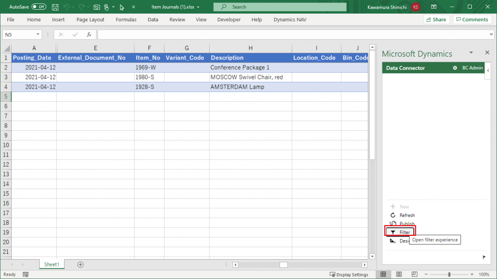Open the Review tab

(x=177, y=19)
